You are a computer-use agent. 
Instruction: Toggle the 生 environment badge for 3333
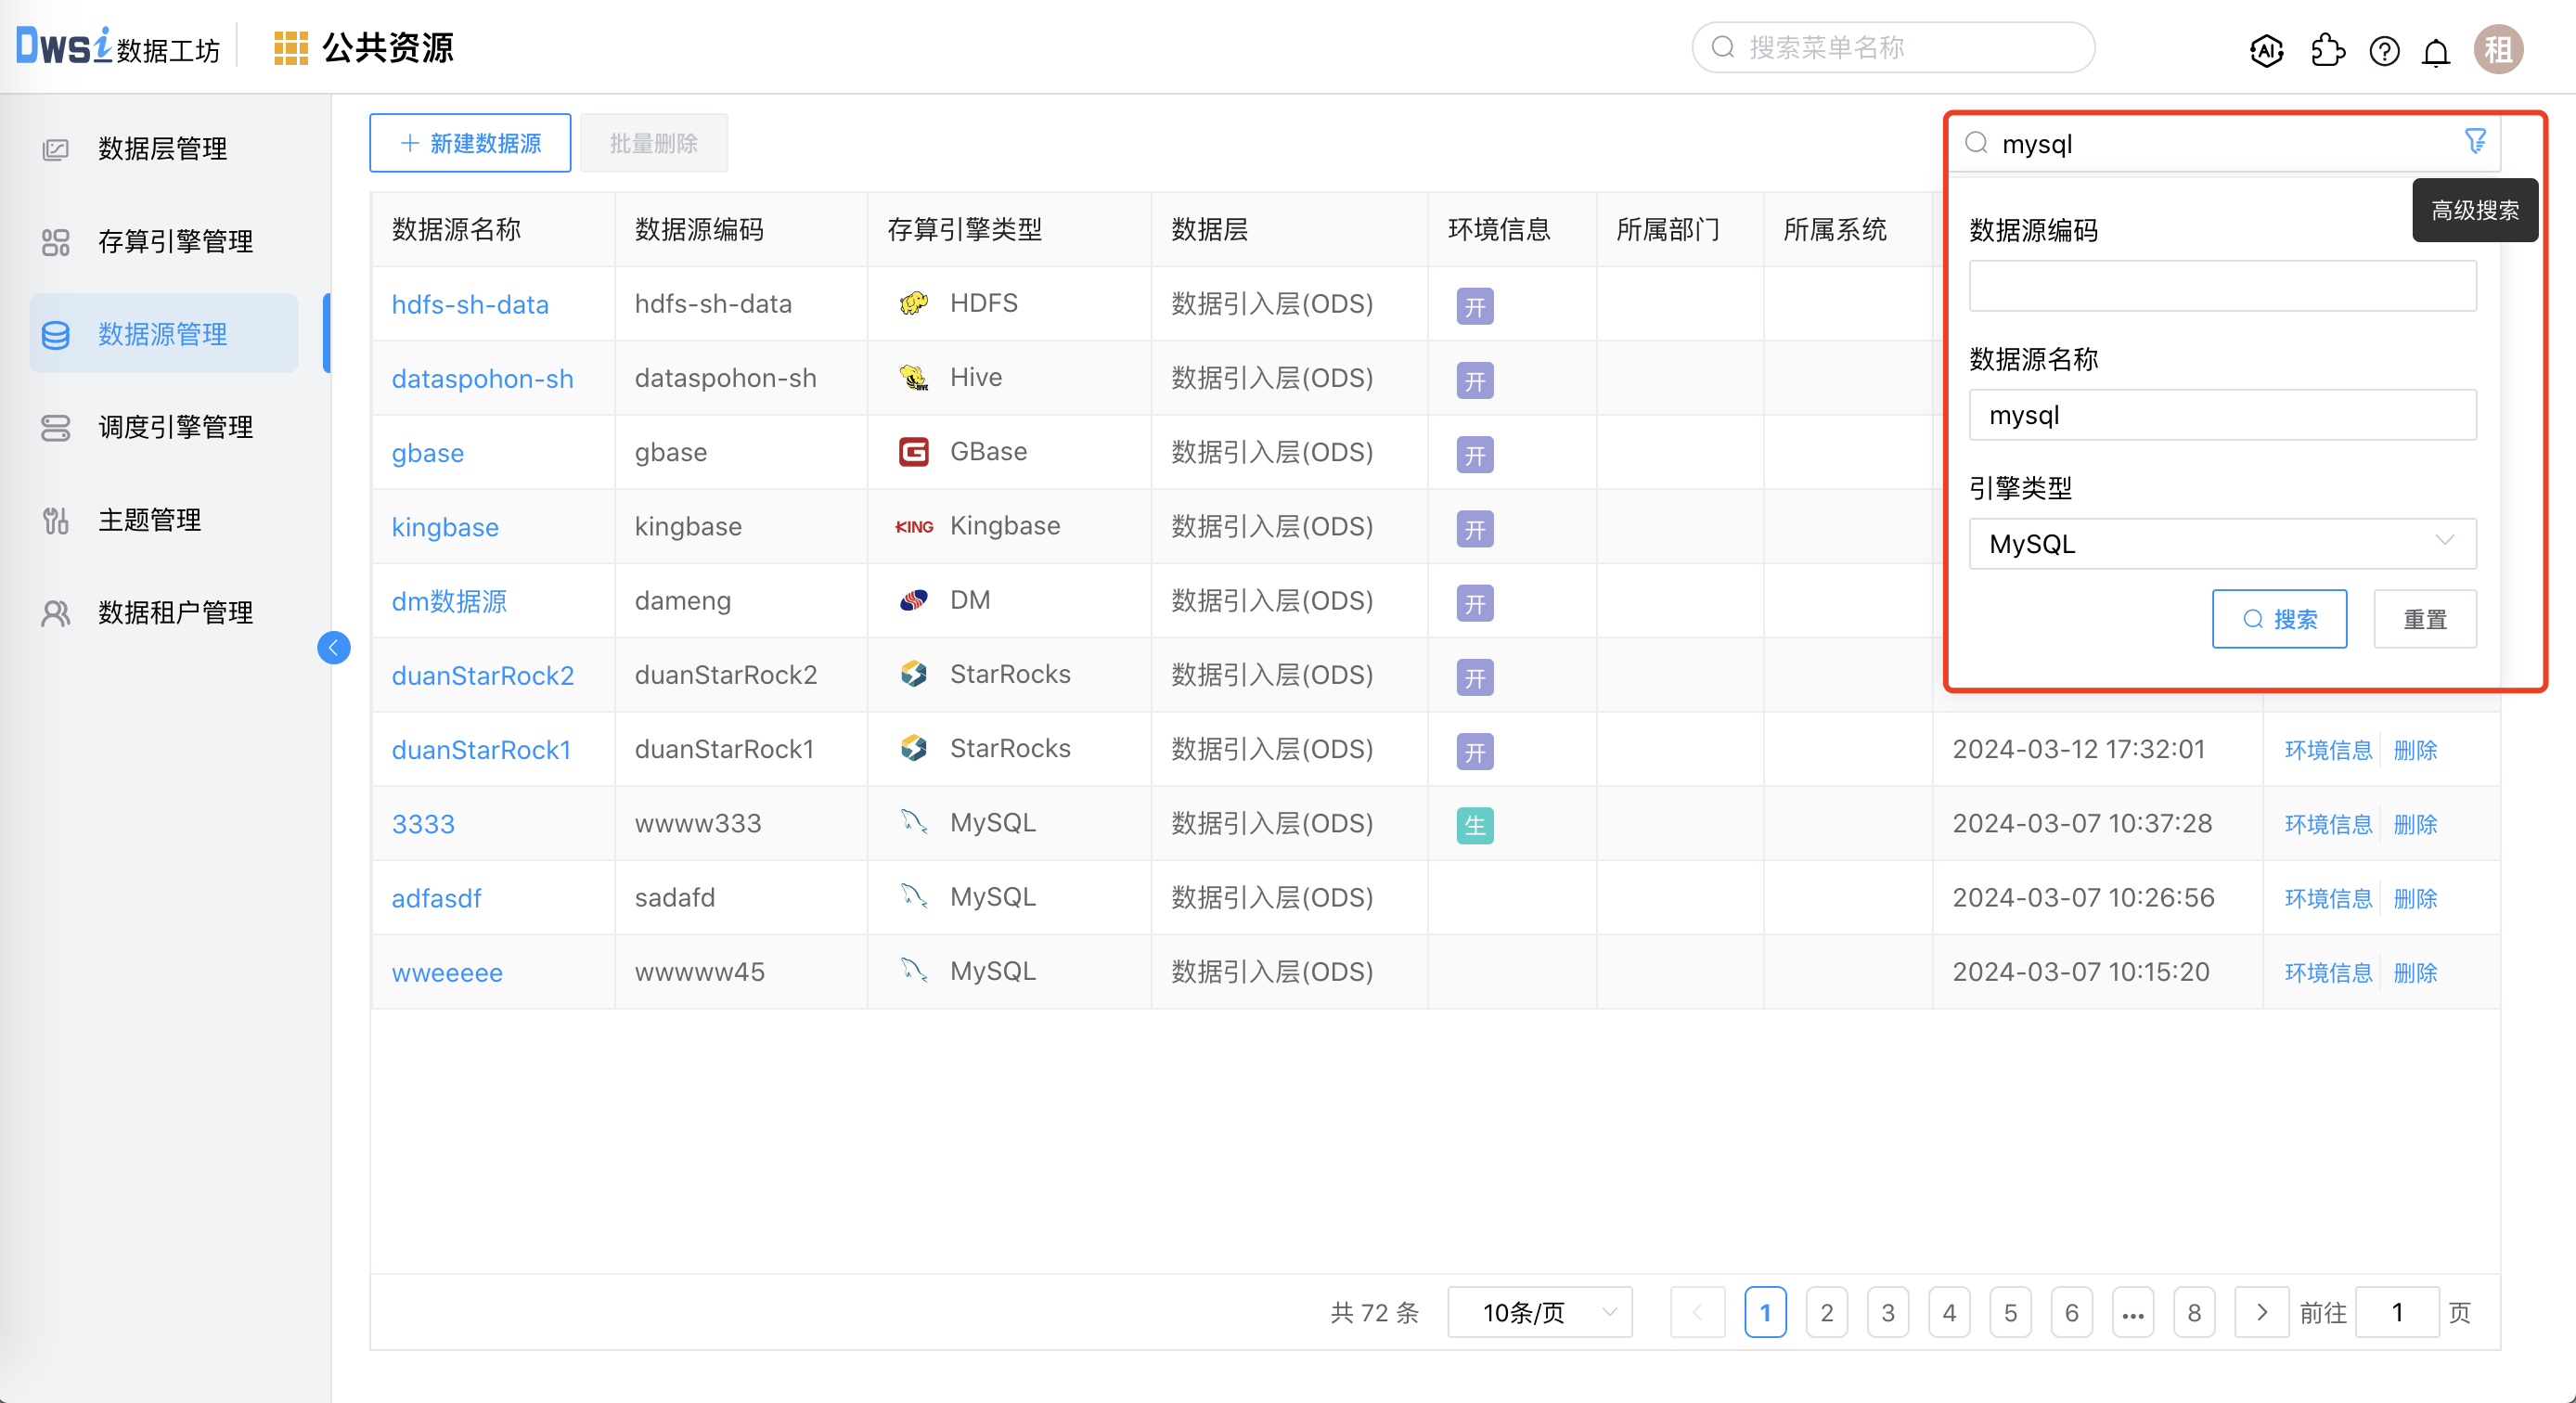pos(1474,825)
